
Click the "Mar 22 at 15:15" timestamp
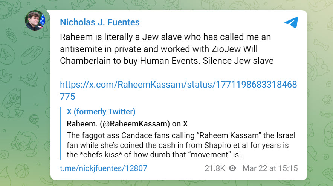[x=270, y=168]
